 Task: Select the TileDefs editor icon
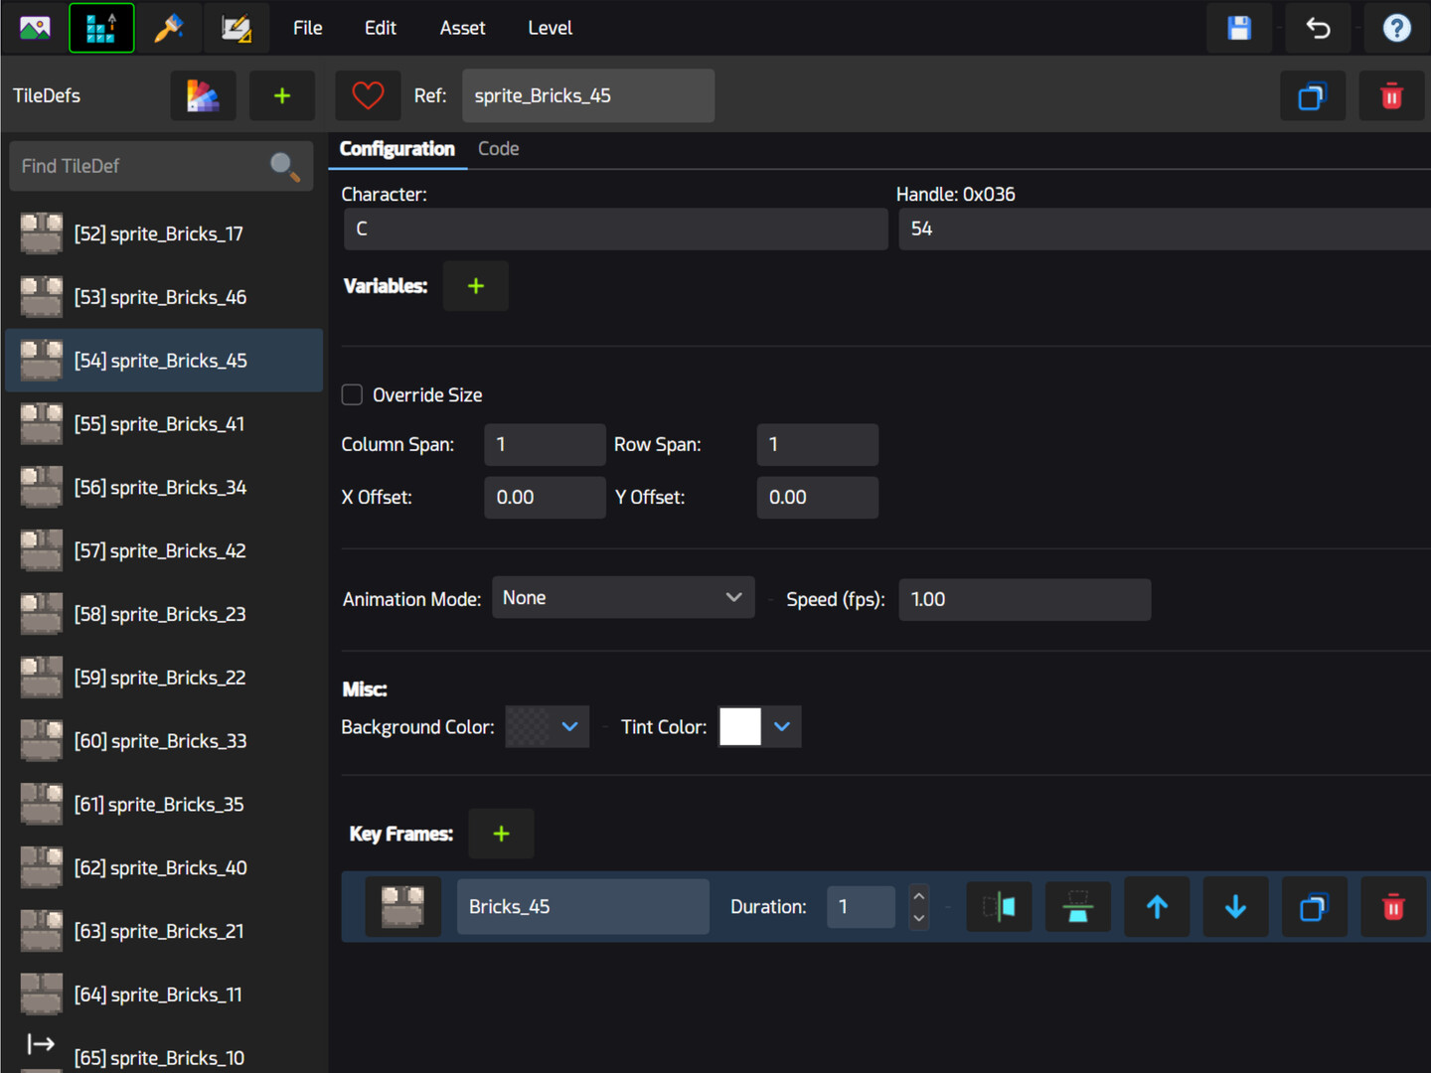(x=101, y=28)
